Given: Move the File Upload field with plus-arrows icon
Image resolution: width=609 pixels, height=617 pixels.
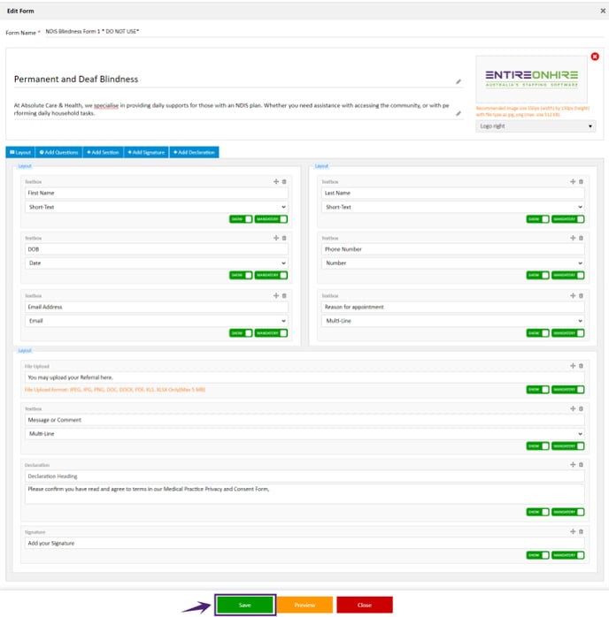Looking at the screenshot, I should [573, 366].
